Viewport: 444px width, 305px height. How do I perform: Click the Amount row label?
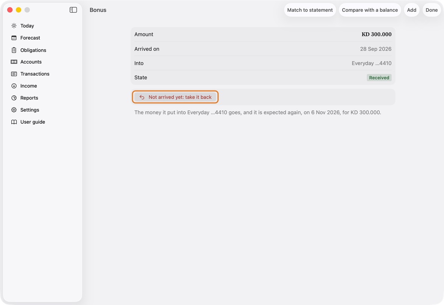tap(144, 34)
